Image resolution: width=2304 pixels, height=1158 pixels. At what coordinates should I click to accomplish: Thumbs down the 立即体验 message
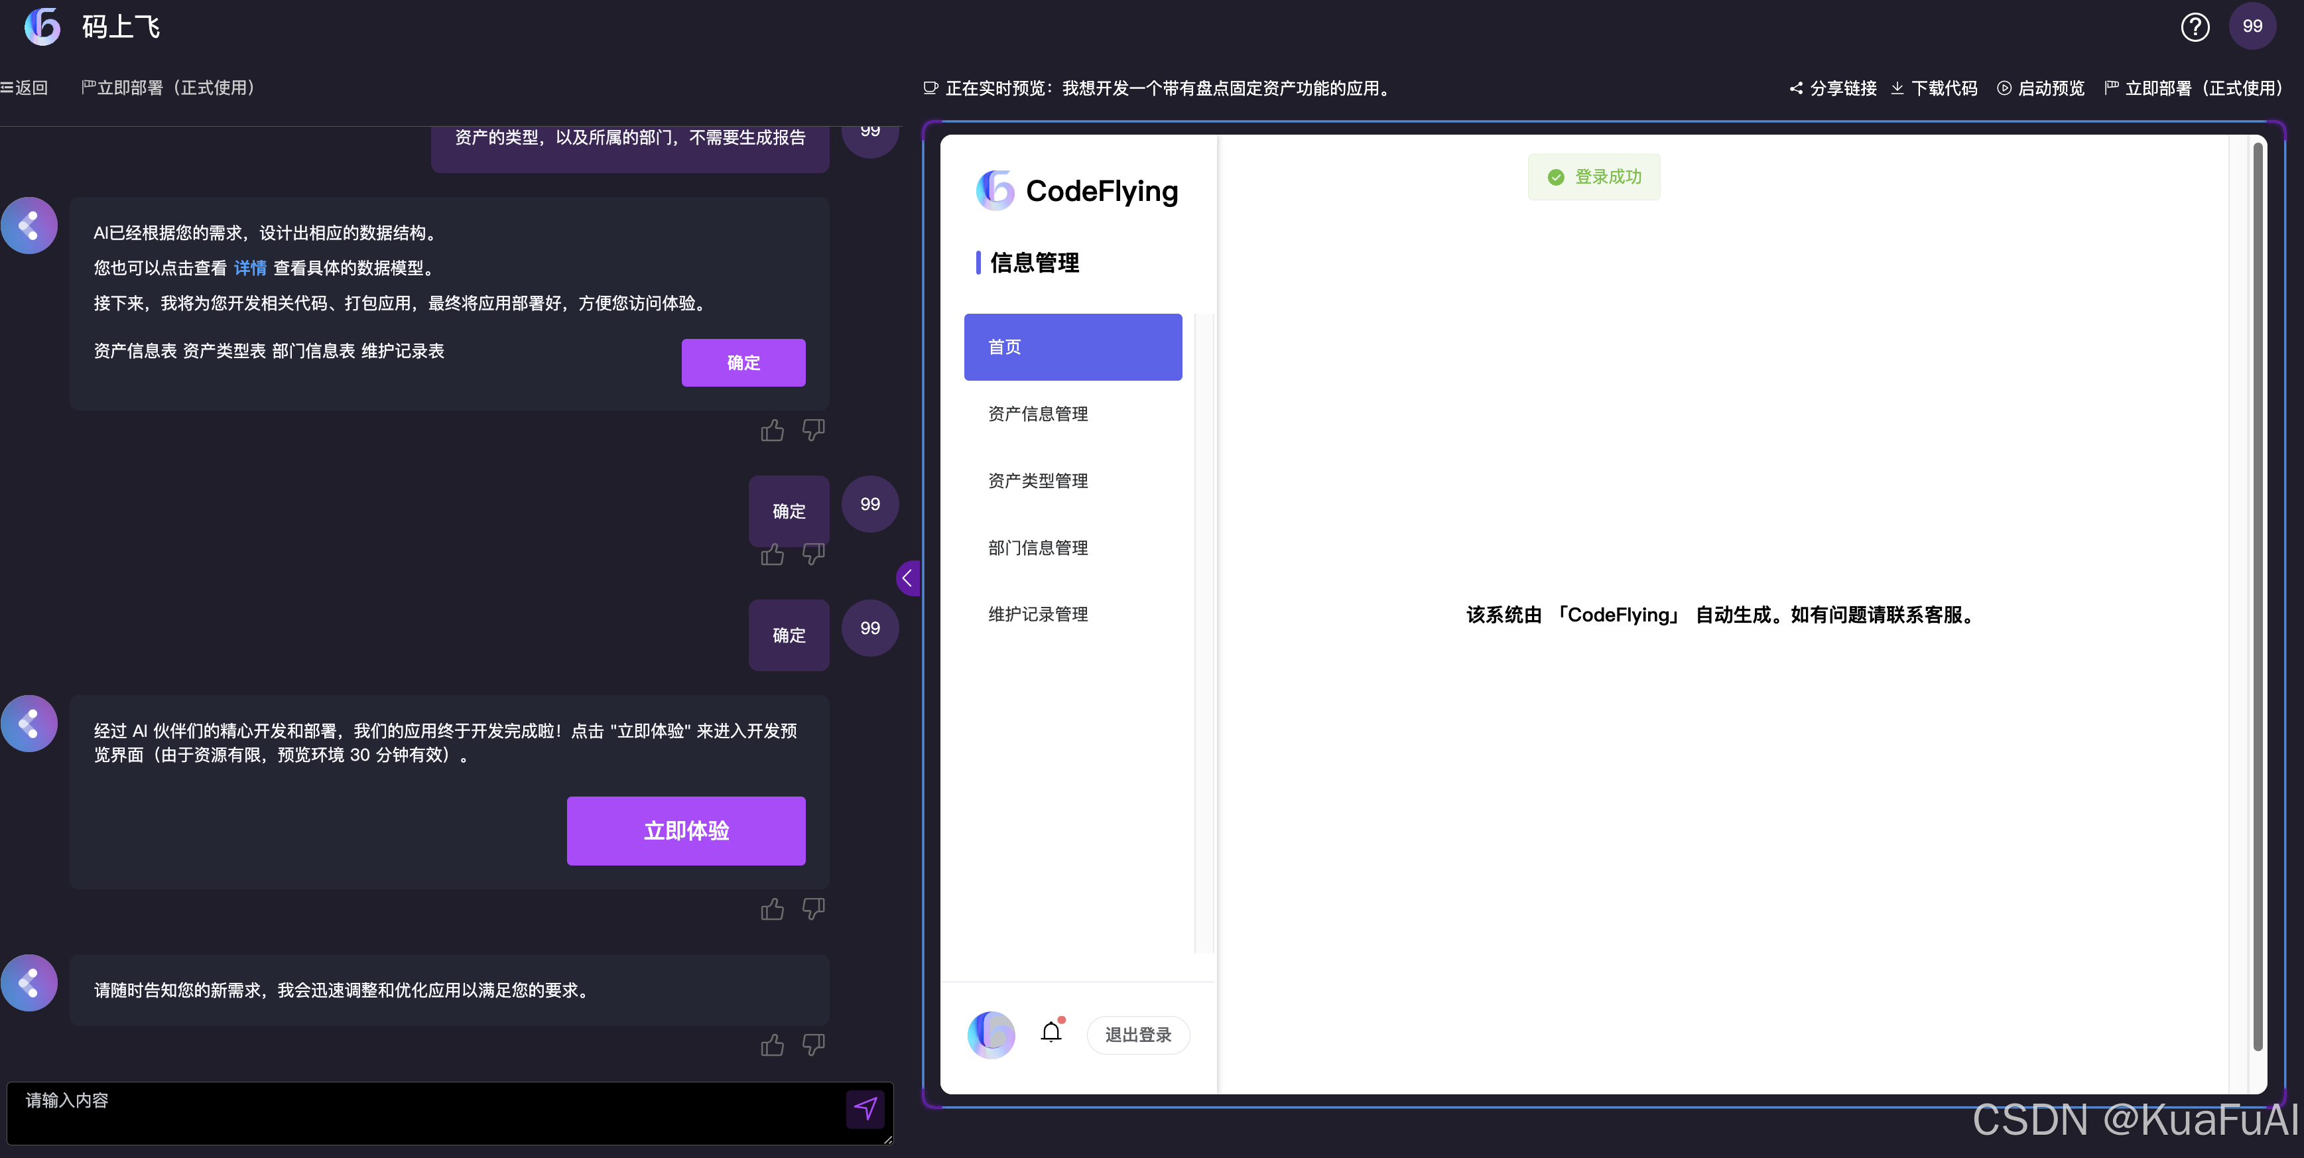coord(813,909)
